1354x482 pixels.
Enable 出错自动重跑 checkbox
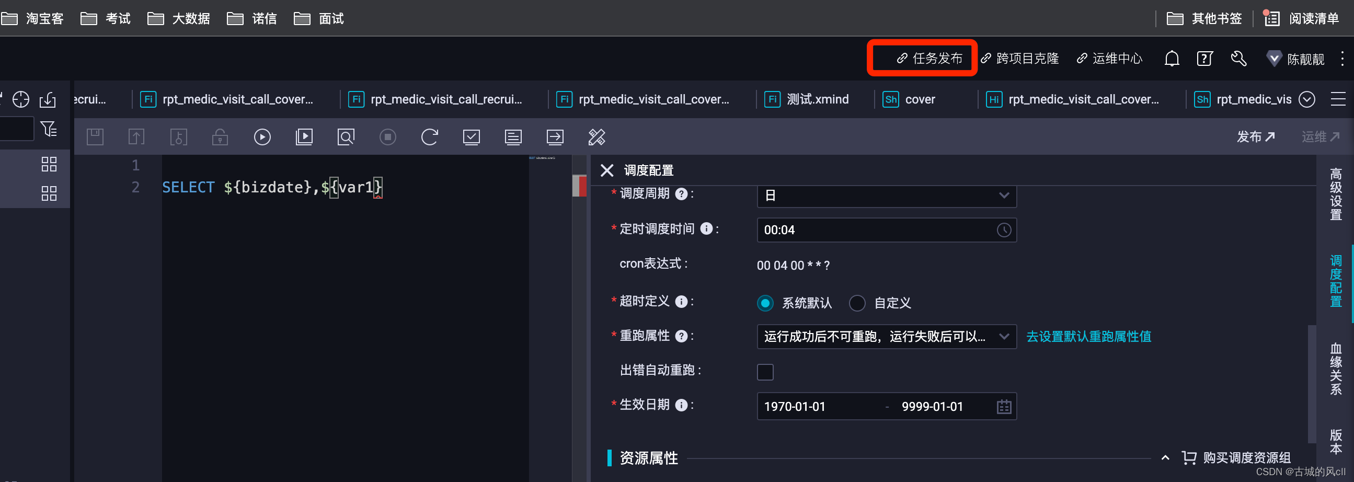(x=765, y=372)
